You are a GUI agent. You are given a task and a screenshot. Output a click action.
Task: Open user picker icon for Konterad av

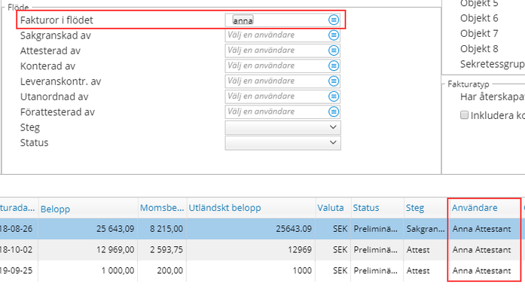[x=334, y=66]
